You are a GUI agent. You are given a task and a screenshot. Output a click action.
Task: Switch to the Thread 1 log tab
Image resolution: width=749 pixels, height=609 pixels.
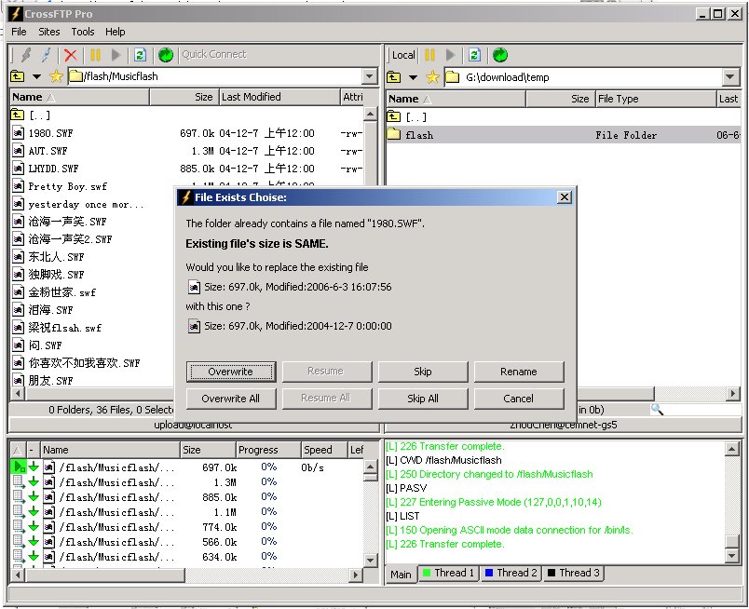pos(448,574)
